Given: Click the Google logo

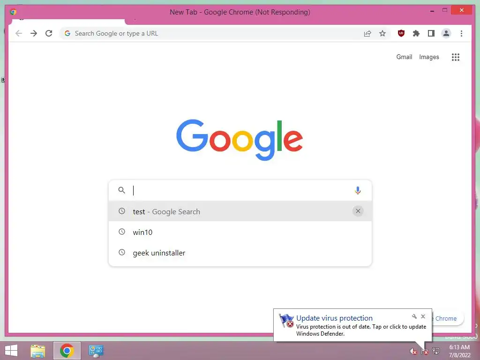Looking at the screenshot, I should (240, 140).
